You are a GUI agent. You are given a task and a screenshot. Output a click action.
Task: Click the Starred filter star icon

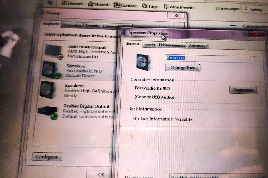[90, 4]
